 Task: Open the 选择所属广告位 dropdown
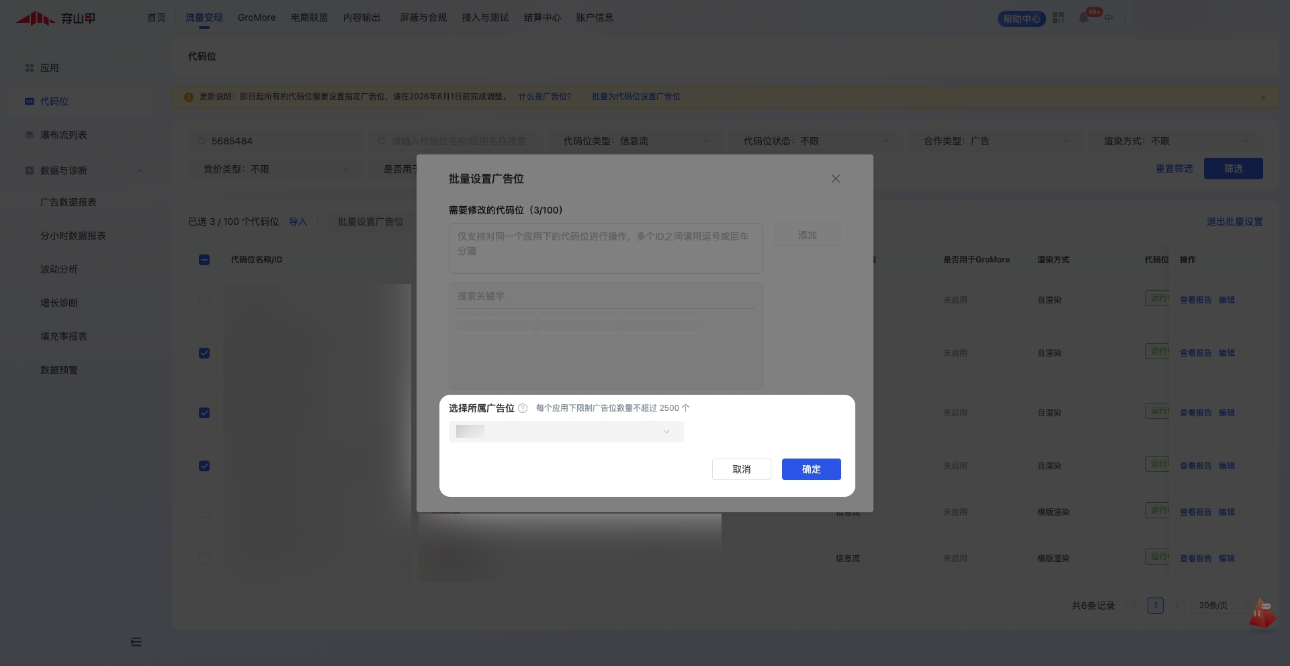566,432
